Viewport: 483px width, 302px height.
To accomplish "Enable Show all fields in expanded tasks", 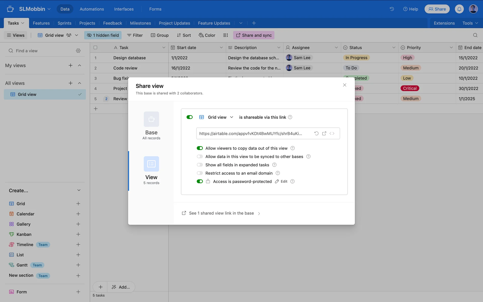I will 200,165.
